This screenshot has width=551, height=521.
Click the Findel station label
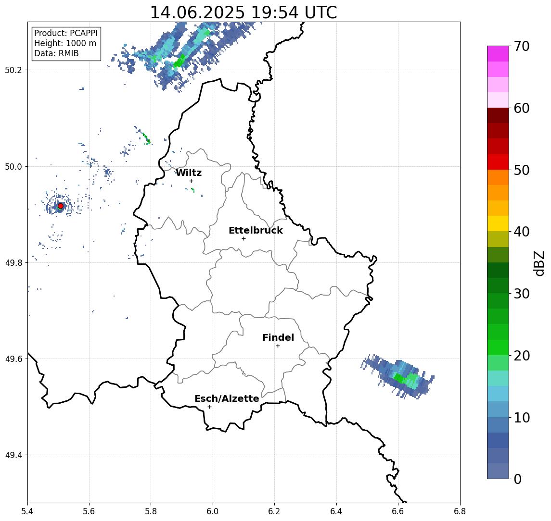point(278,337)
